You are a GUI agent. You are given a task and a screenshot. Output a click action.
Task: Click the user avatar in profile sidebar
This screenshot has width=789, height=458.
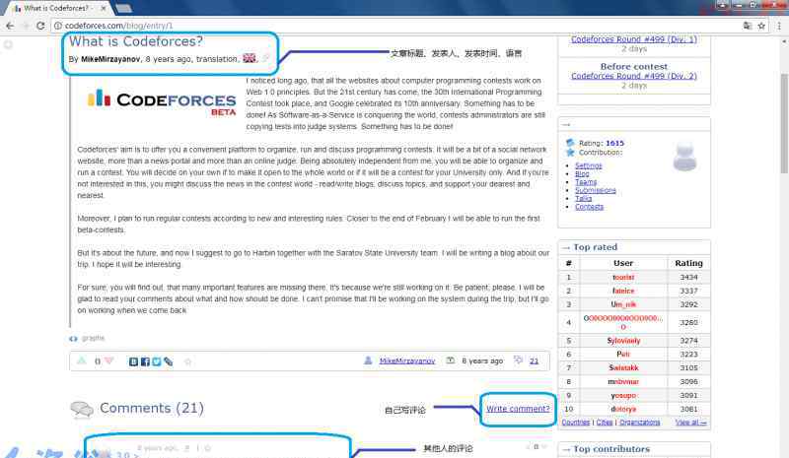684,157
